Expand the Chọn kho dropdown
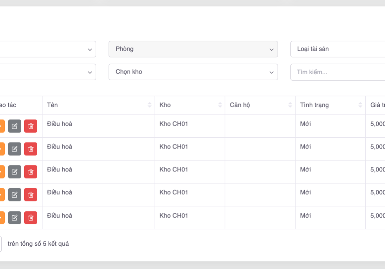The height and width of the screenshot is (269, 385). coord(193,72)
